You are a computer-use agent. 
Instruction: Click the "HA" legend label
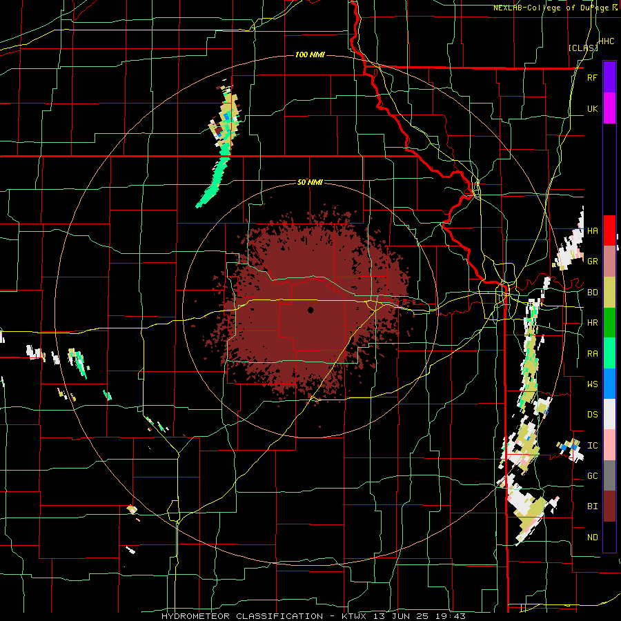click(592, 231)
